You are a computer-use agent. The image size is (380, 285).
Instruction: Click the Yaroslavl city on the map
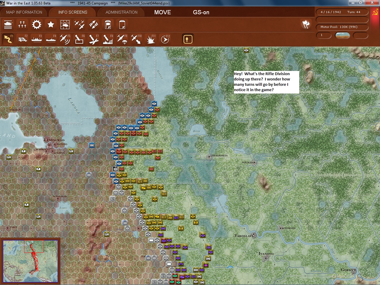point(244,236)
